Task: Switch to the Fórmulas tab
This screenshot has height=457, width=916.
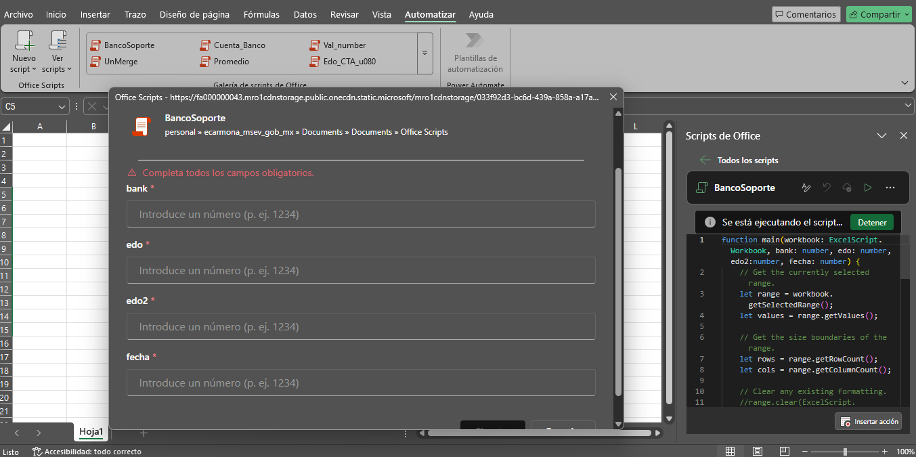Action: (261, 14)
